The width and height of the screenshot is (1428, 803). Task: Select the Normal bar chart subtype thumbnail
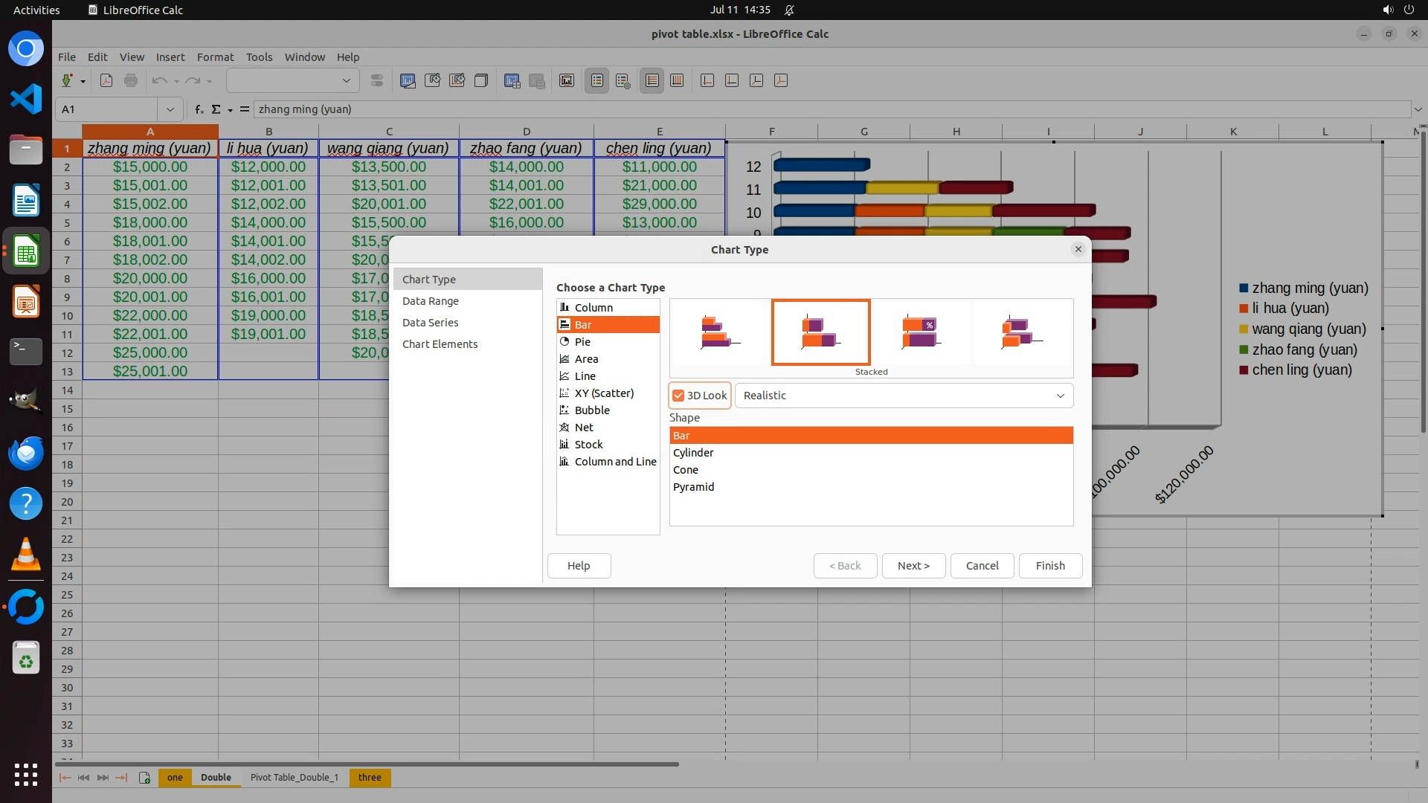click(720, 332)
